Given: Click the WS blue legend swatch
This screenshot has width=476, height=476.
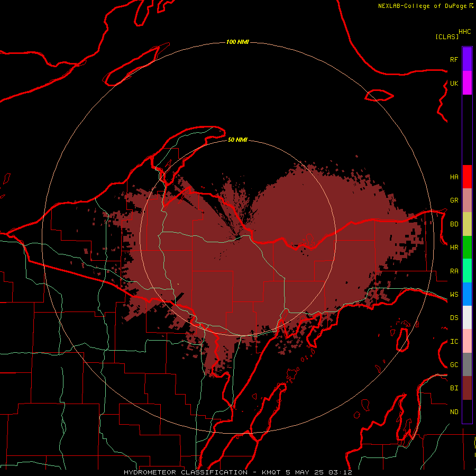Looking at the screenshot, I should [x=467, y=294].
